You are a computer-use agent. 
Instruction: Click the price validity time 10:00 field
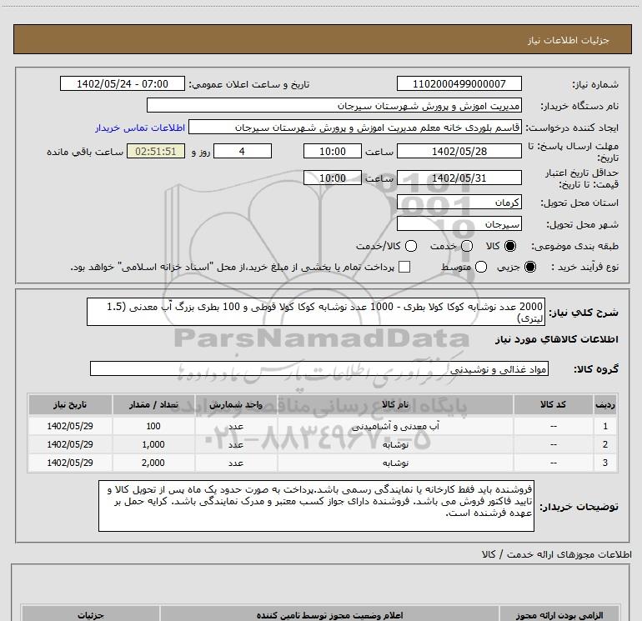[x=333, y=178]
